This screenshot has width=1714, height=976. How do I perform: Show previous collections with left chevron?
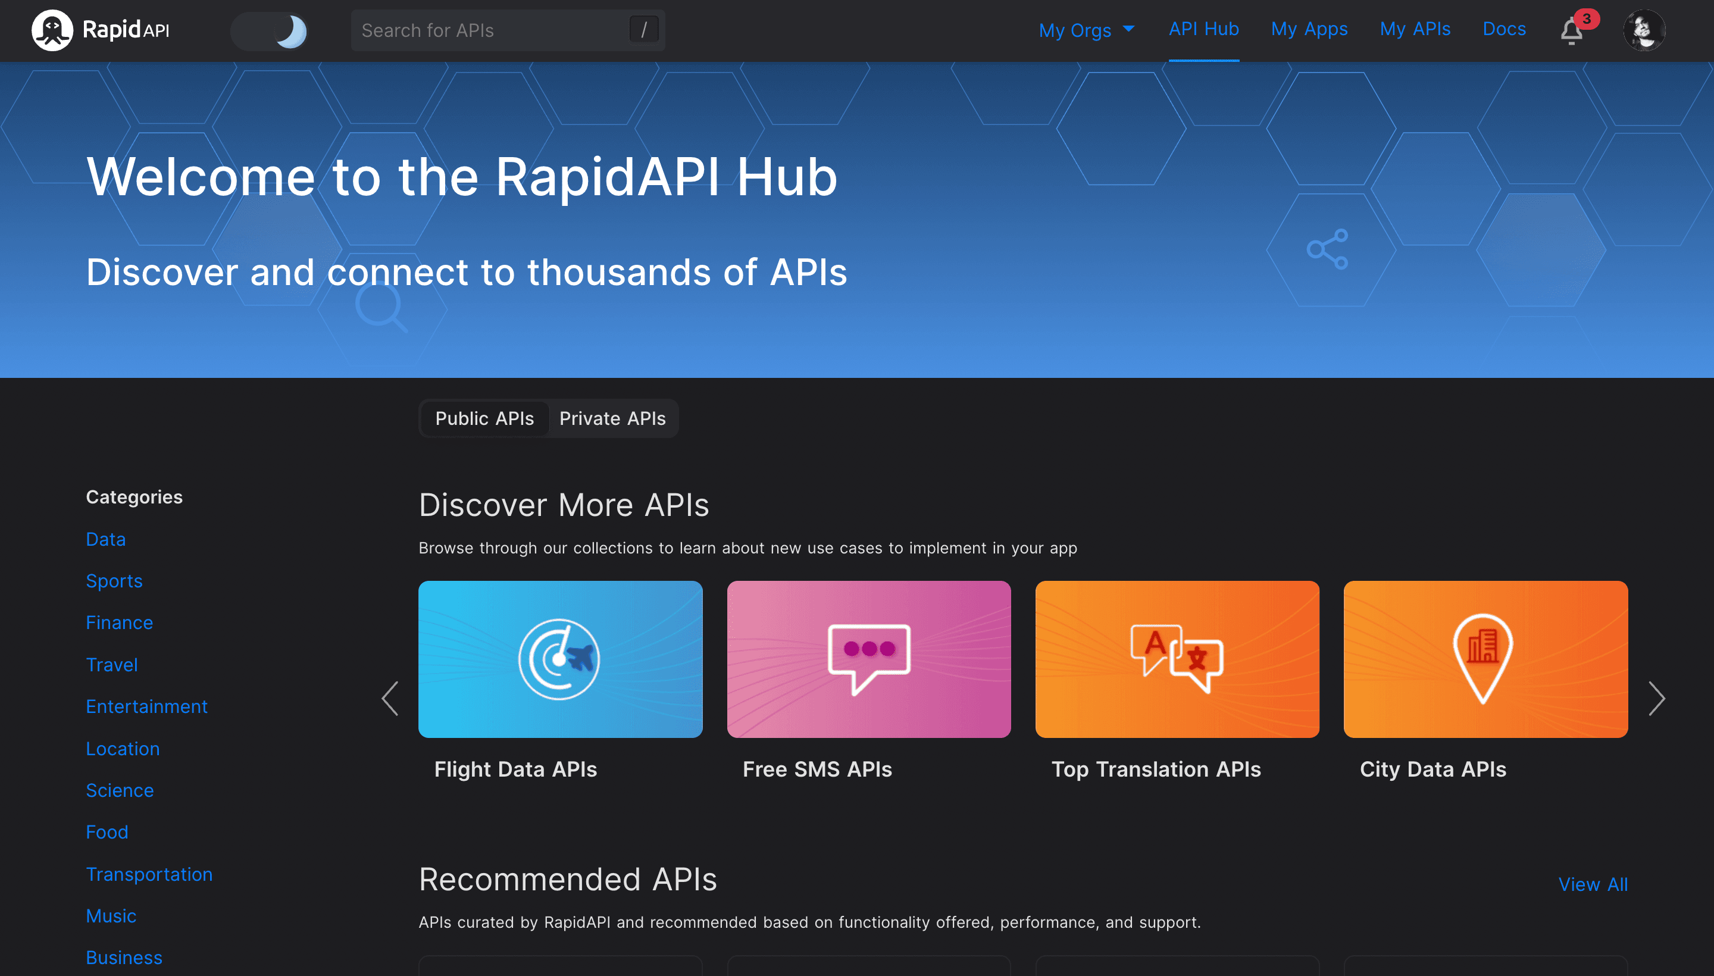point(389,699)
